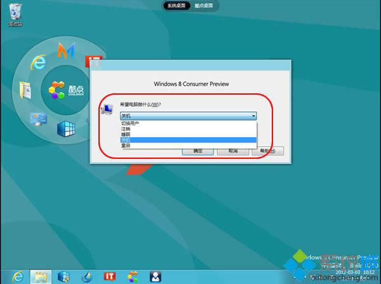
Task: Switch to the 系统桌面 tab
Action: [177, 5]
